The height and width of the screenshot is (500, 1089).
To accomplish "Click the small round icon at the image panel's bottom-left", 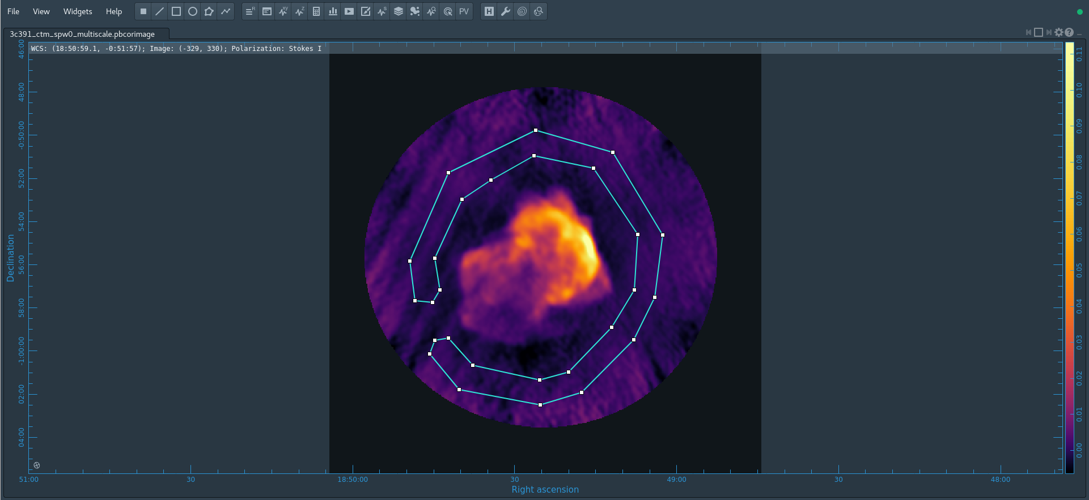I will coord(37,465).
